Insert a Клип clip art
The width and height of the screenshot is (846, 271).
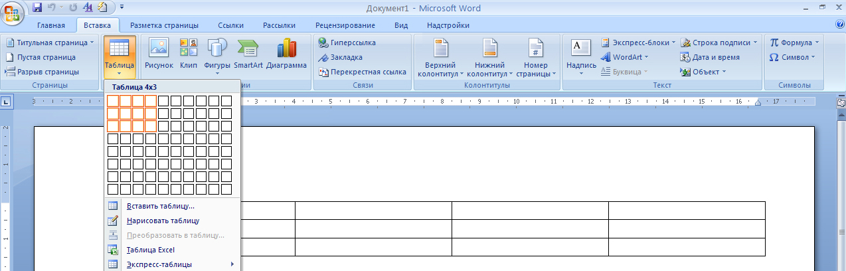click(189, 54)
